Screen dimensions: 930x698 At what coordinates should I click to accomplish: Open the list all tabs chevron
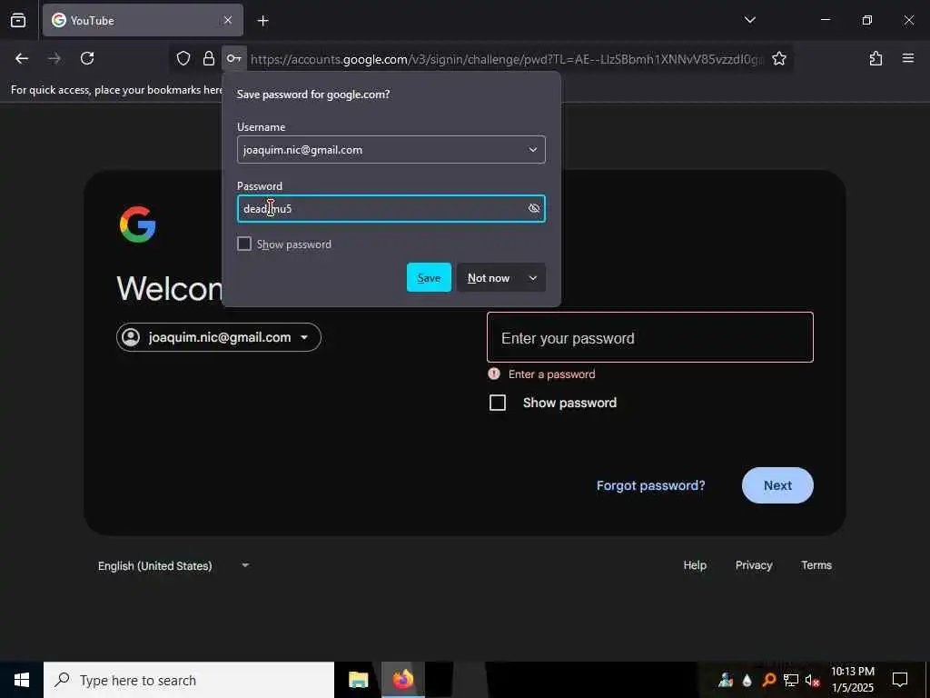point(749,20)
